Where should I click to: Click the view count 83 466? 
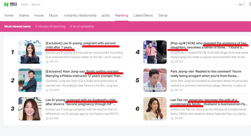point(54,118)
